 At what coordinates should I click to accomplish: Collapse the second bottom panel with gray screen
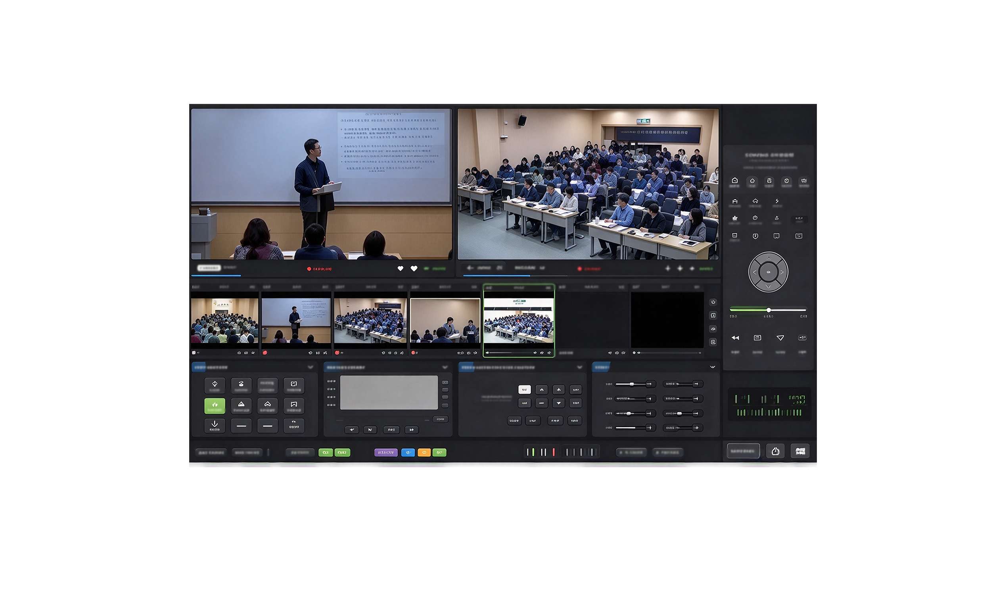(445, 367)
